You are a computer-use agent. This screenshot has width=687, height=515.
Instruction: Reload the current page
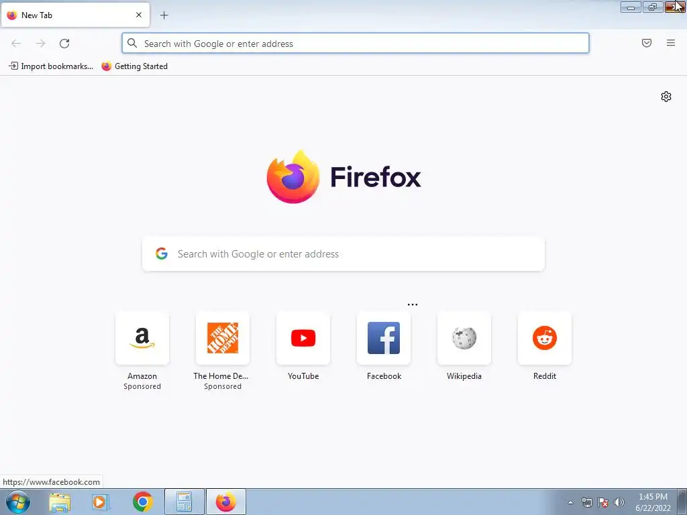64,44
